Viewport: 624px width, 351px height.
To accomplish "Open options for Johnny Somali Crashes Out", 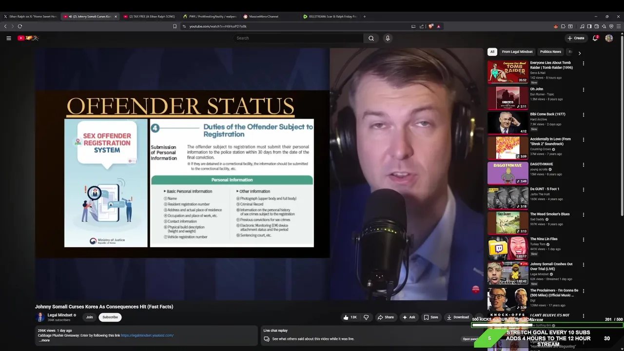I will 583,265.
